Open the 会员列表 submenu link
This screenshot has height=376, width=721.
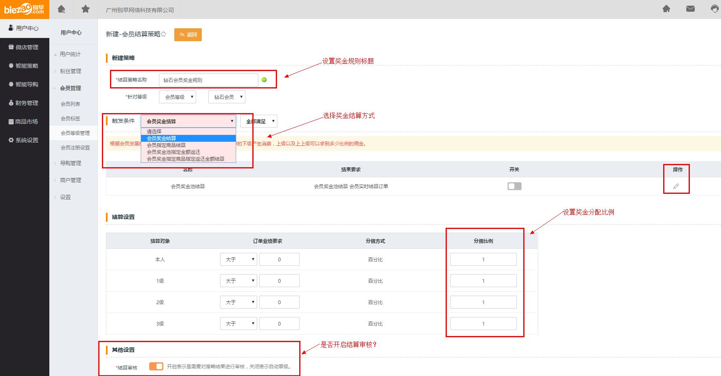tap(70, 104)
